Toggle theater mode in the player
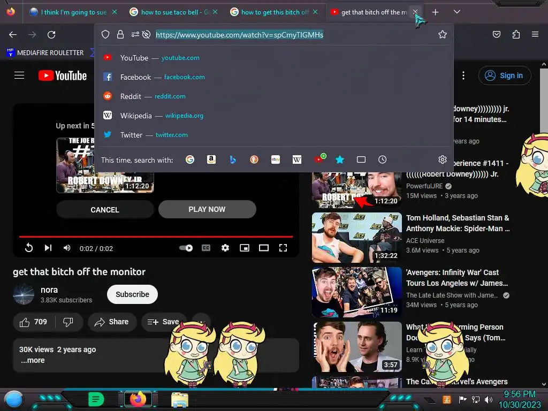Viewport: 548px width, 411px height. (x=264, y=248)
